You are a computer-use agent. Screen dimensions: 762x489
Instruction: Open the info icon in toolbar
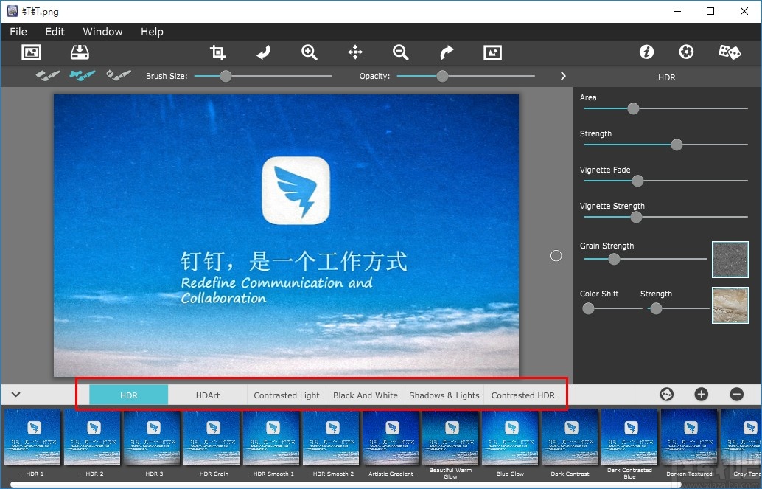(646, 52)
